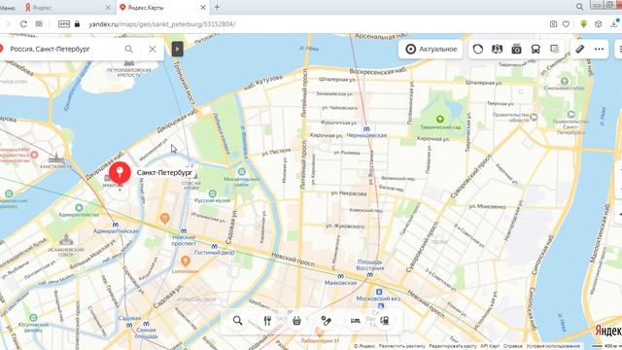Open the cube extensions icon

click(x=599, y=24)
